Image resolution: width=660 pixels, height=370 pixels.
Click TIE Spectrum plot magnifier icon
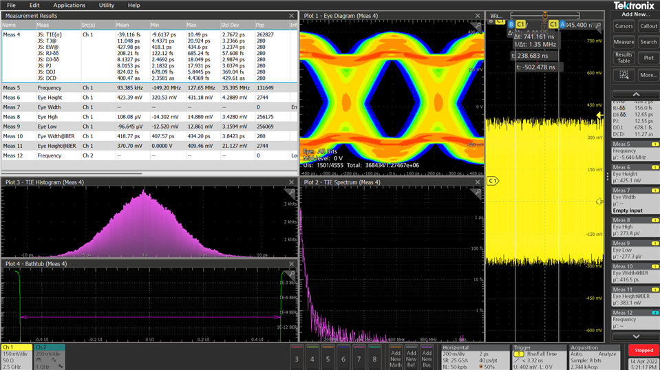[x=477, y=193]
